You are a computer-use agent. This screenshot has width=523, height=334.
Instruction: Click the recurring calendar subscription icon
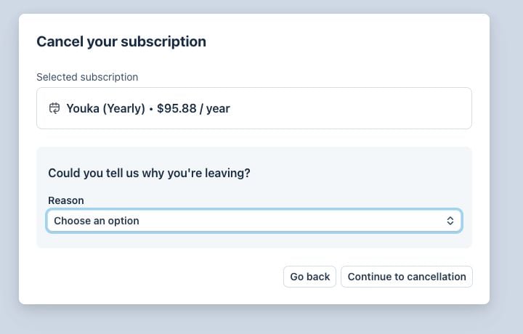[x=54, y=108]
